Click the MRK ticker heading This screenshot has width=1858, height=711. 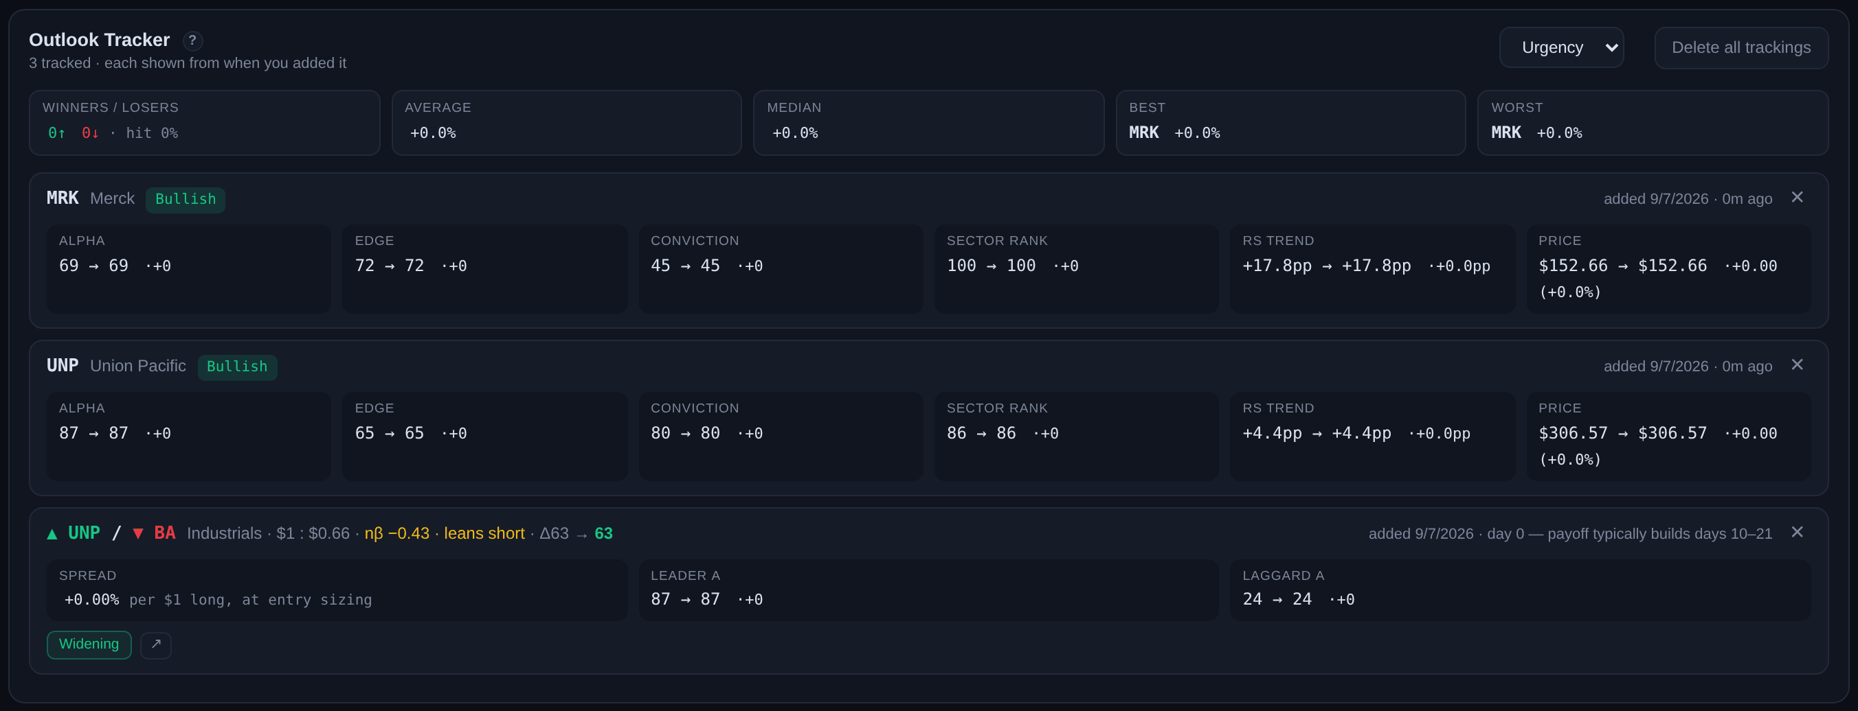click(x=63, y=198)
